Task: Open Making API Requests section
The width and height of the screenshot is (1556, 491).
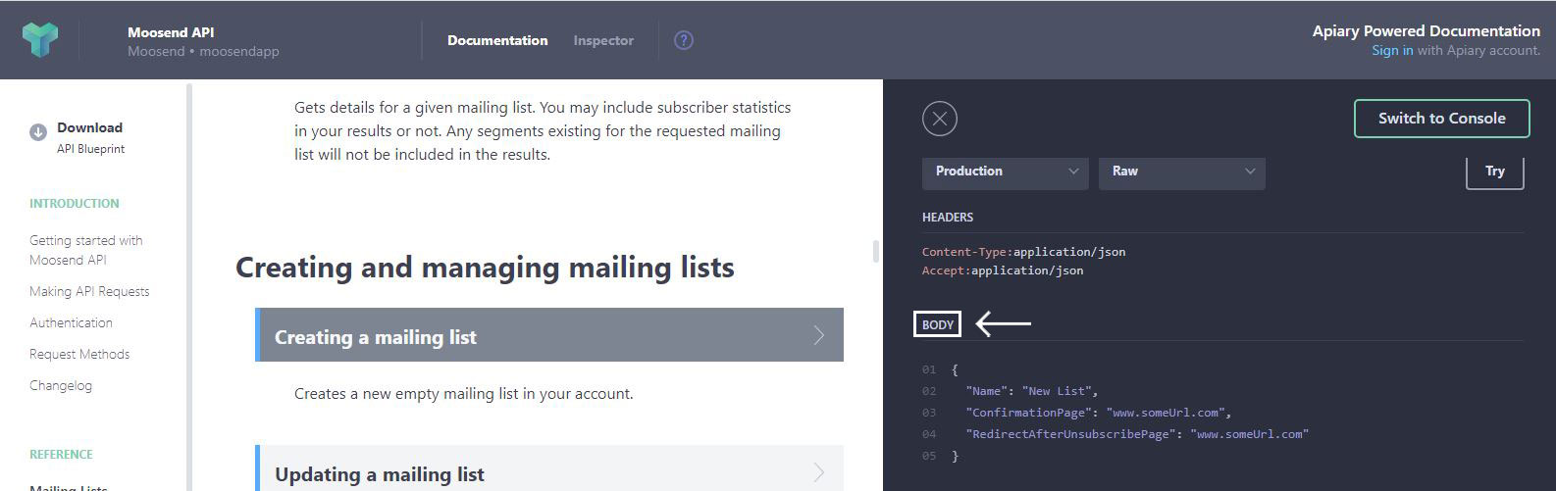Action: click(89, 291)
